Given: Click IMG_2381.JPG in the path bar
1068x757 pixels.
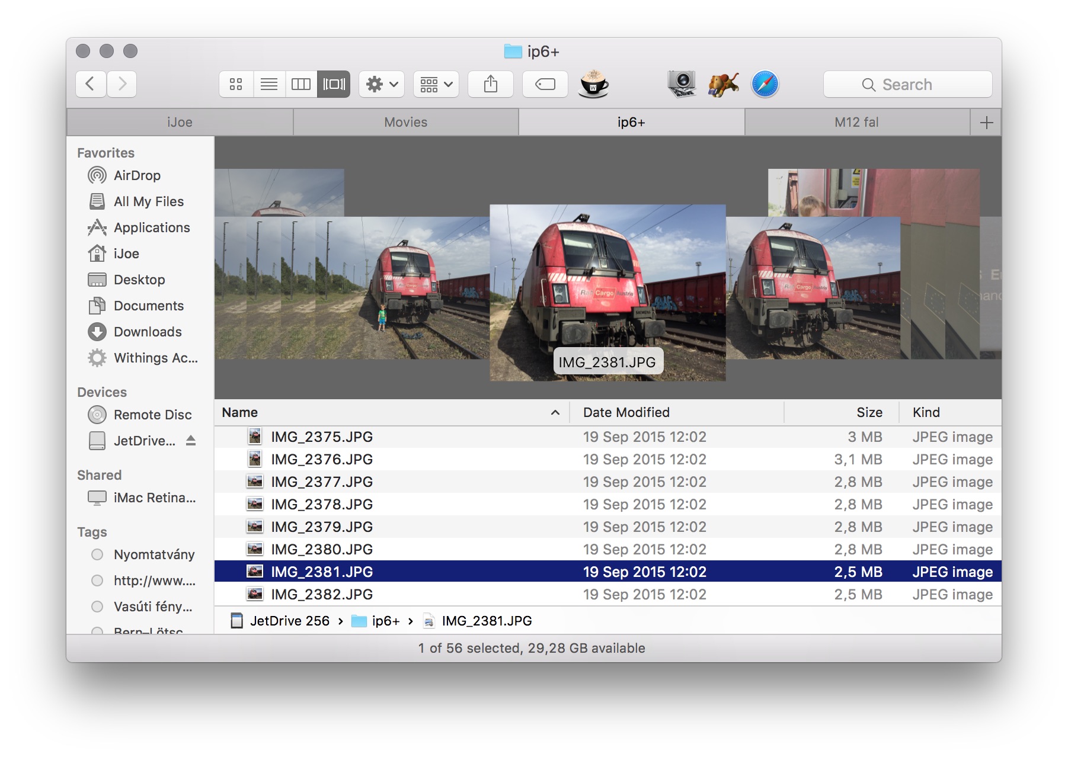Looking at the screenshot, I should pyautogui.click(x=478, y=621).
